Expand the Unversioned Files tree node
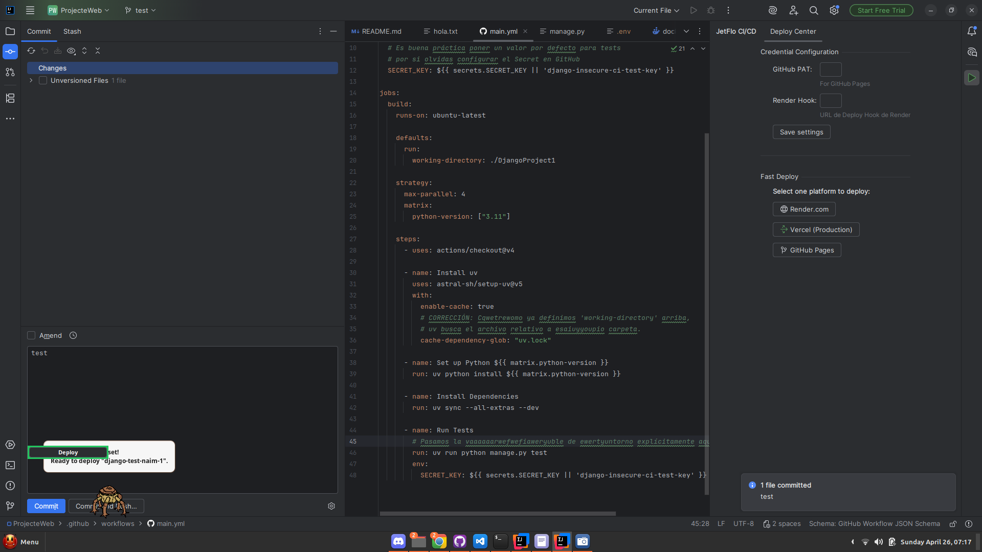982x552 pixels. tap(31, 80)
